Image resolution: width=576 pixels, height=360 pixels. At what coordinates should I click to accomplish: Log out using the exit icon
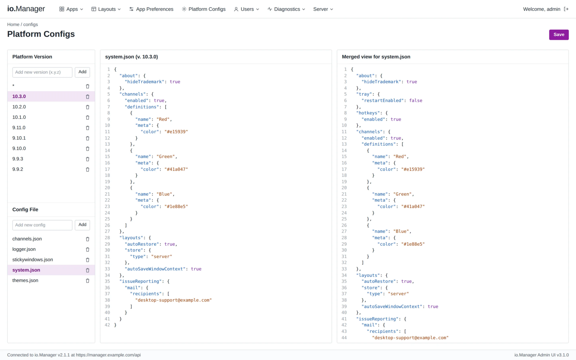tap(566, 9)
